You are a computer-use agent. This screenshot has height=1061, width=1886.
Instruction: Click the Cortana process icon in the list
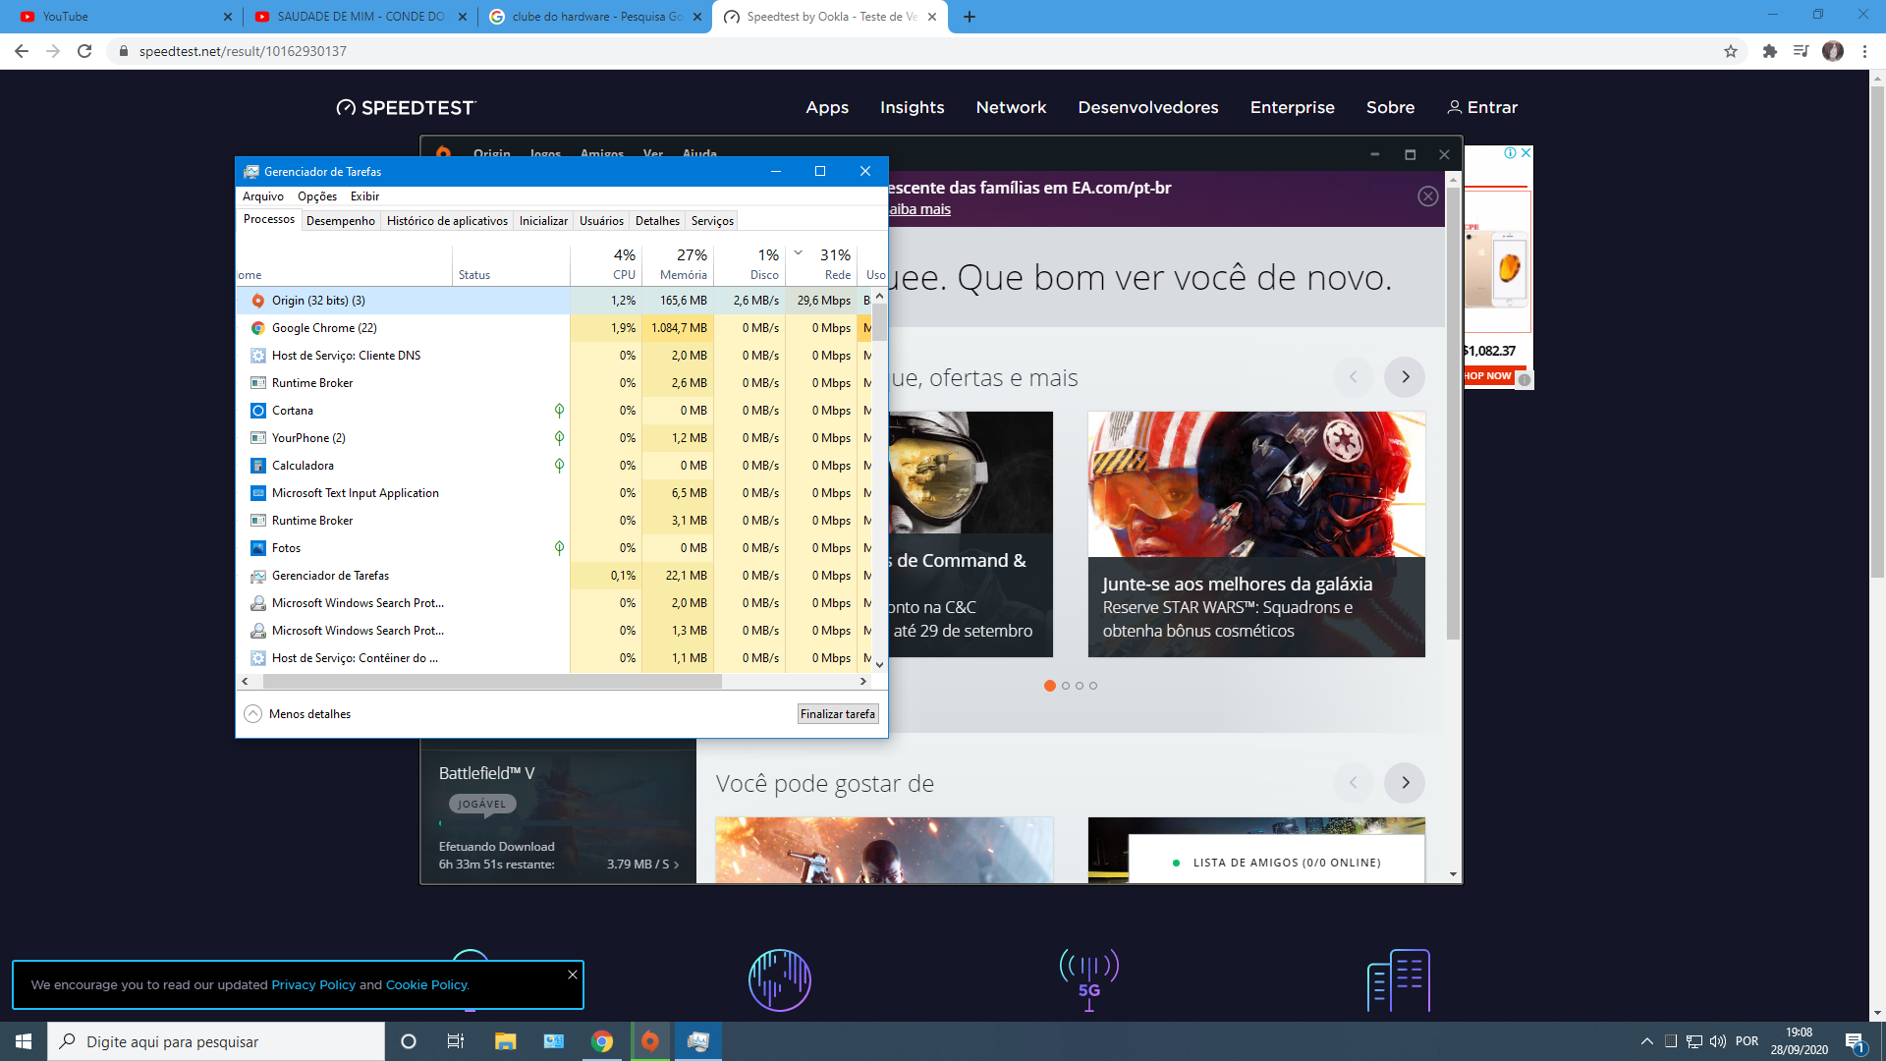257,411
